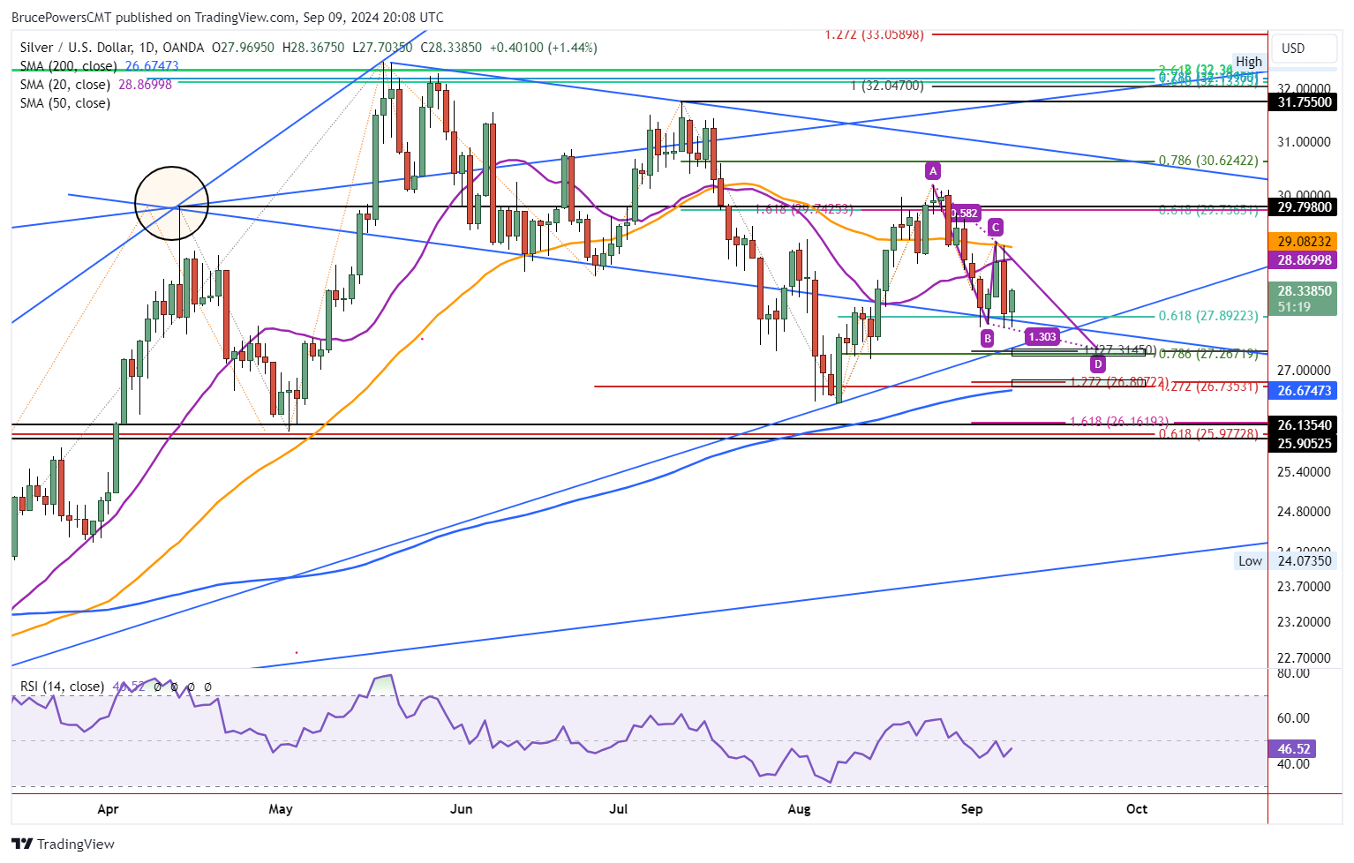Click the green 28.33850 current price label
1354x863 pixels.
(1304, 290)
